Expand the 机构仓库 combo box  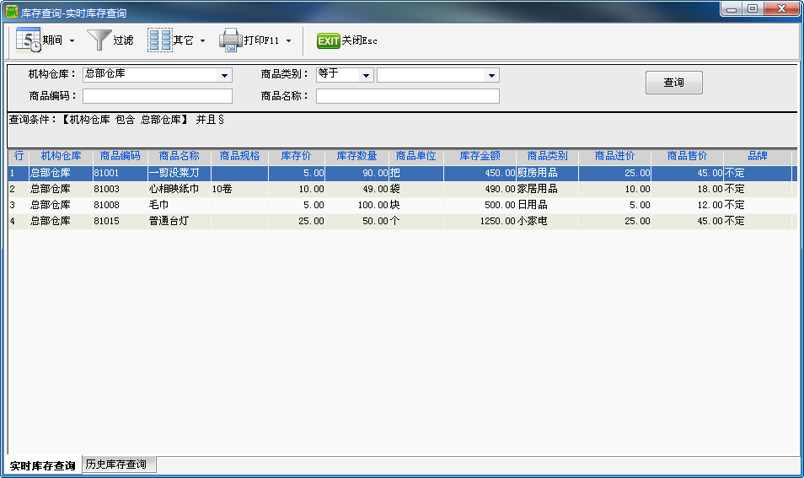click(224, 75)
